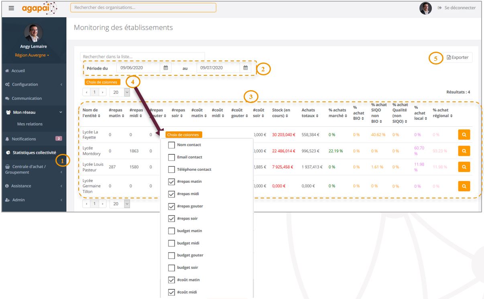Open Notifications in sidebar

(24, 139)
